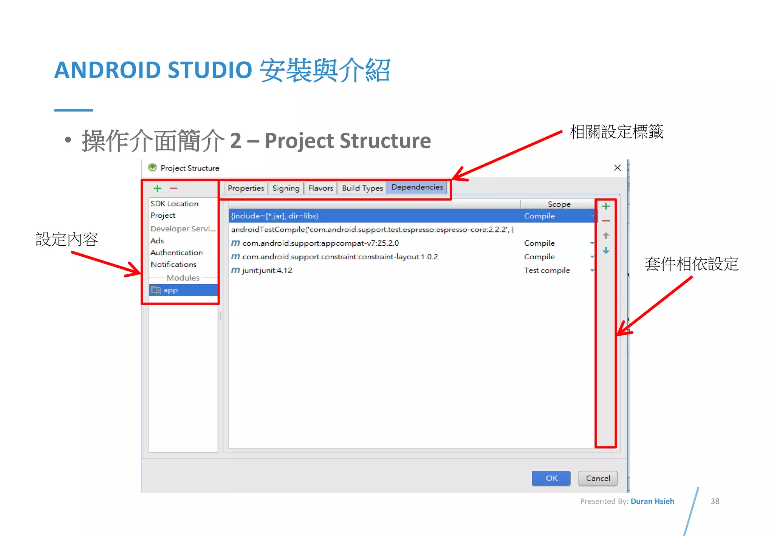Click Test compile scope value
This screenshot has height=536, width=774.
pos(547,270)
